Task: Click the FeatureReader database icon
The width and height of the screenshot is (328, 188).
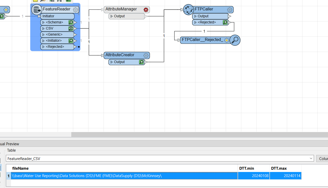Action: coord(36,10)
